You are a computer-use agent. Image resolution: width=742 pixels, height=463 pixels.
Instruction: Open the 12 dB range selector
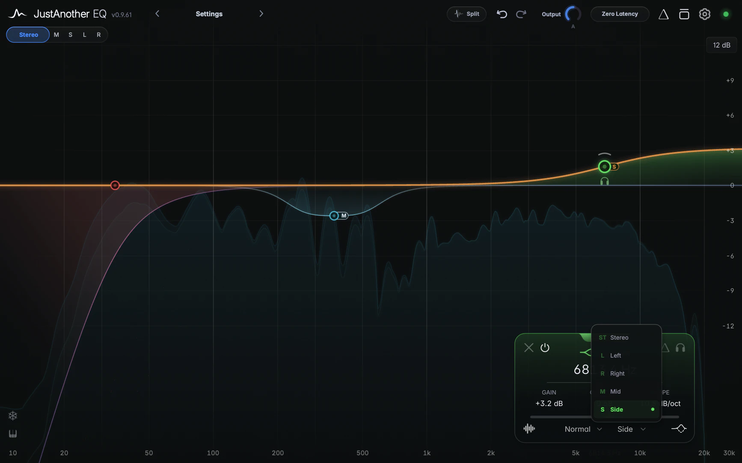[x=721, y=45]
